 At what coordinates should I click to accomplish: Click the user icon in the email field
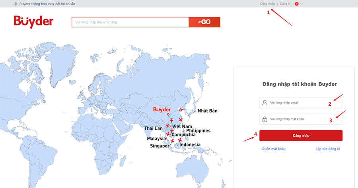click(265, 103)
